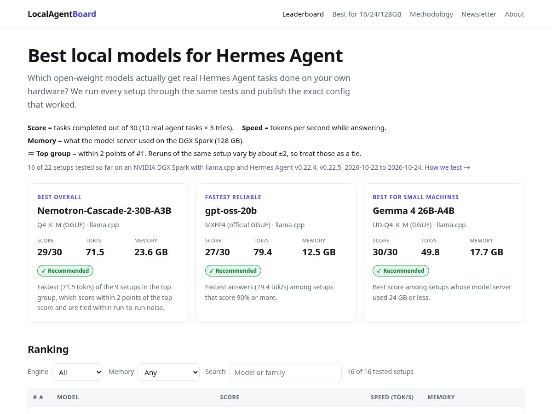Click the 27/30 score value
552x414 pixels.
point(218,252)
